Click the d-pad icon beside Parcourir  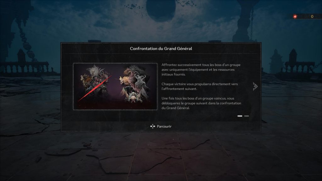pos(153,126)
